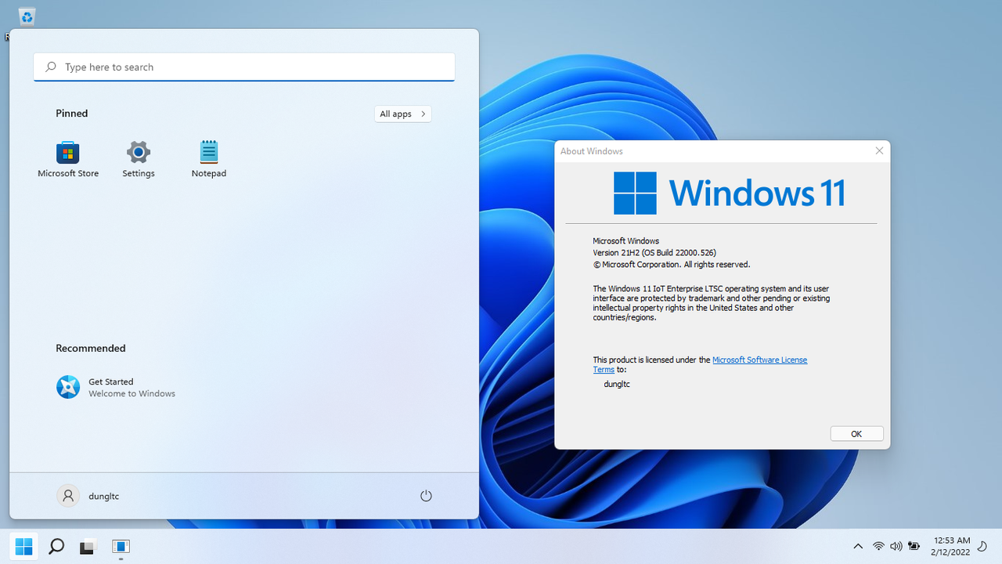Viewport: 1002px width, 564px height.
Task: Click the About Windows title bar text
Action: click(592, 151)
